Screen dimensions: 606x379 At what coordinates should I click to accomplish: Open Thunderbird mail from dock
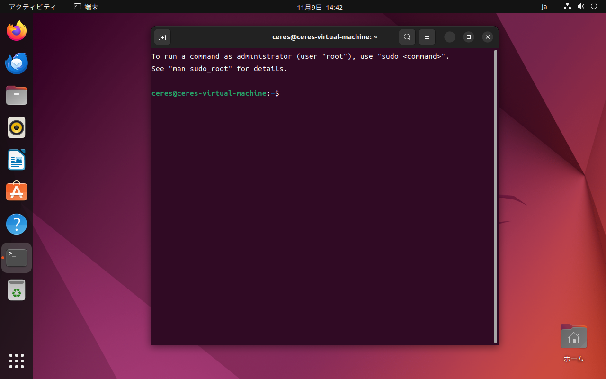pos(17,63)
